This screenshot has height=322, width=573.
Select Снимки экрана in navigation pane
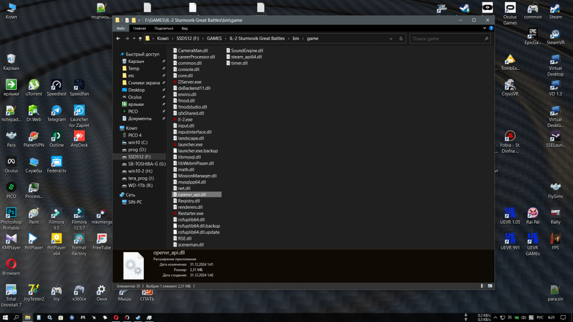click(x=144, y=83)
